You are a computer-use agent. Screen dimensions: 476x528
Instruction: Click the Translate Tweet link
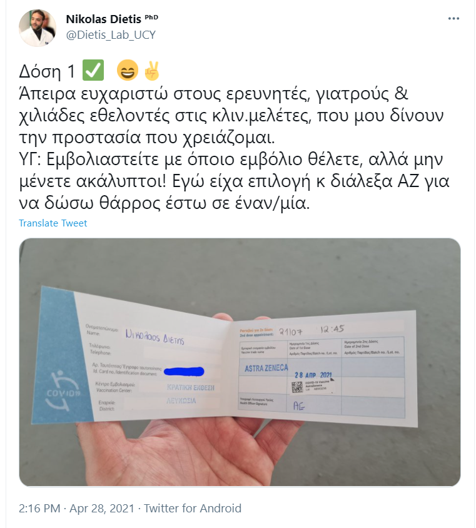pos(53,223)
